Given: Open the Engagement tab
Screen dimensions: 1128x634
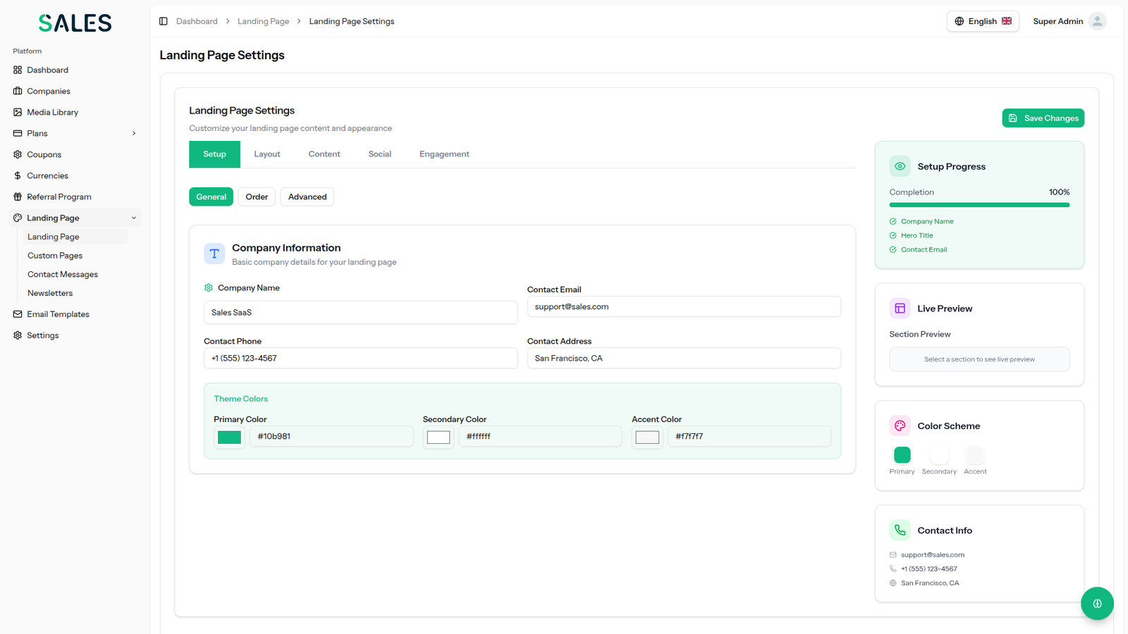Looking at the screenshot, I should (x=444, y=154).
